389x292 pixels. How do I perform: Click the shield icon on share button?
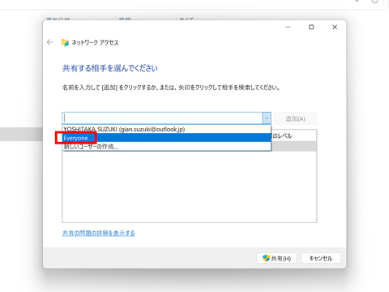point(266,258)
